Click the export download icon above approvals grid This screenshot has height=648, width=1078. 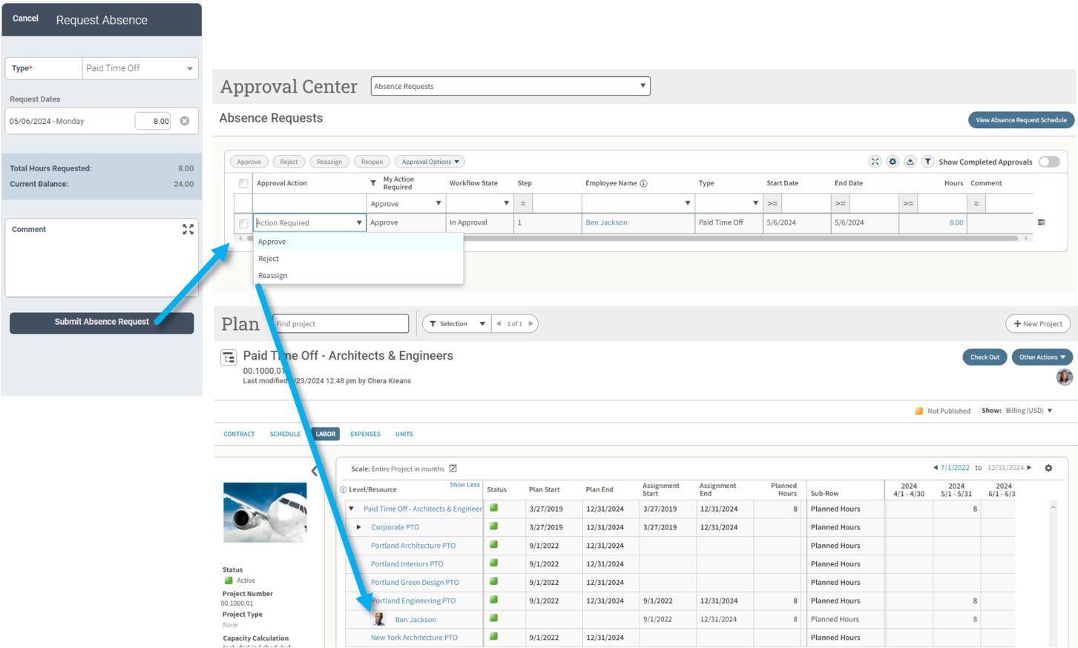point(910,162)
